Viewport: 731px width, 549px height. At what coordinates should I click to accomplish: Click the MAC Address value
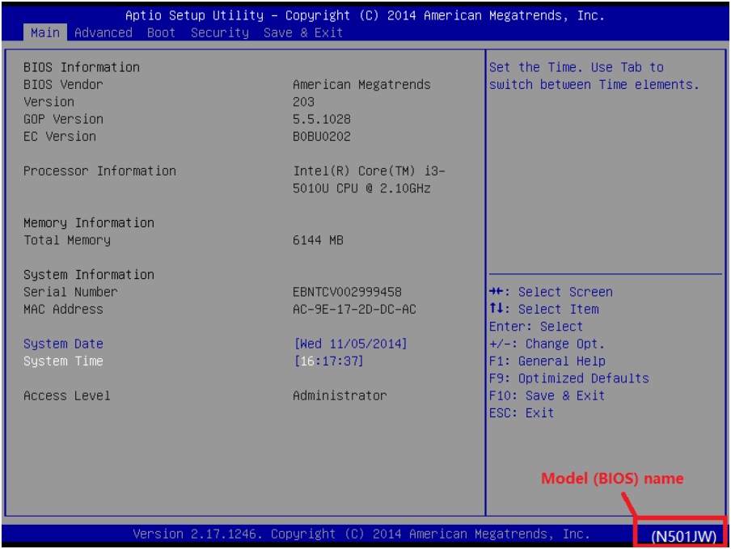pos(354,309)
